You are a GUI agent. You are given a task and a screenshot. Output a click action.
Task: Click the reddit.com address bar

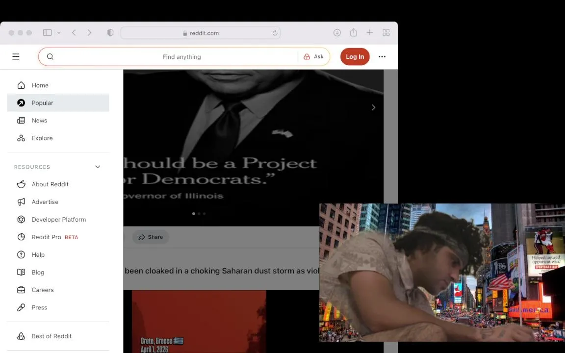[x=200, y=33]
